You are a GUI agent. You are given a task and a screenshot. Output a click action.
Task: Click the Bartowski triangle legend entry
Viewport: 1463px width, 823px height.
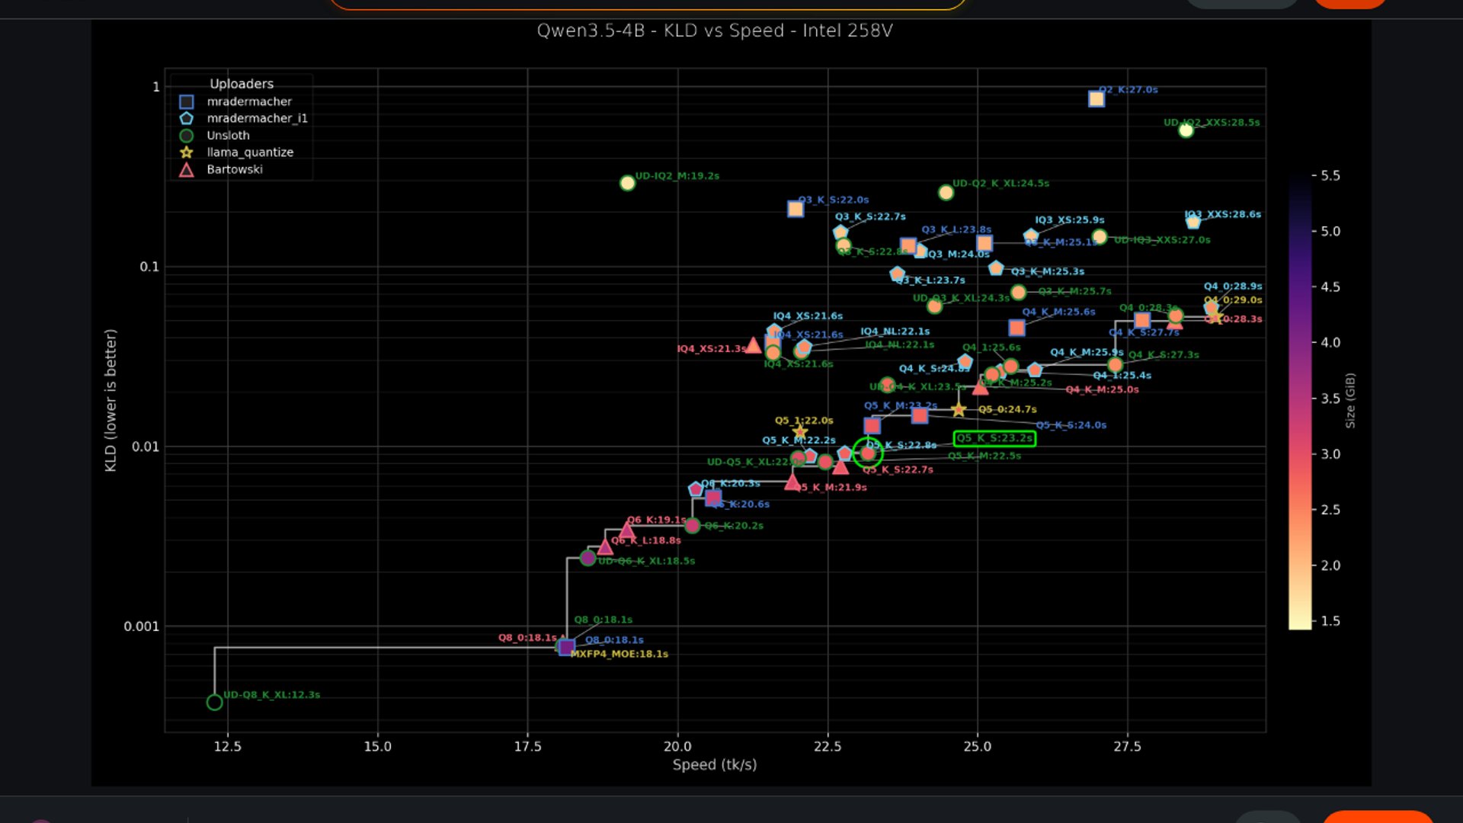tap(187, 169)
